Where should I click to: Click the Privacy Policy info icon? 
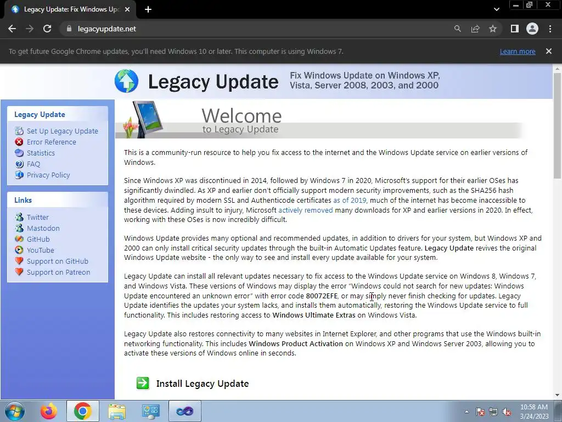click(19, 175)
